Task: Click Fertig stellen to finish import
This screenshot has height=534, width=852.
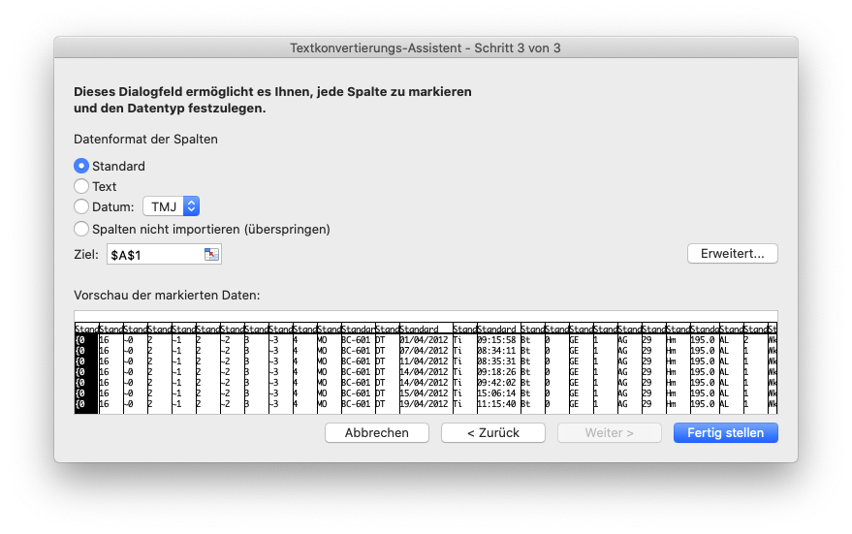Action: (x=725, y=433)
